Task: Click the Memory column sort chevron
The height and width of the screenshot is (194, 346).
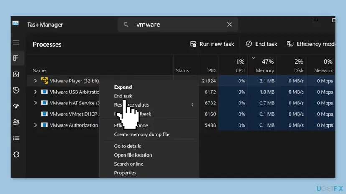Action: click(254, 58)
